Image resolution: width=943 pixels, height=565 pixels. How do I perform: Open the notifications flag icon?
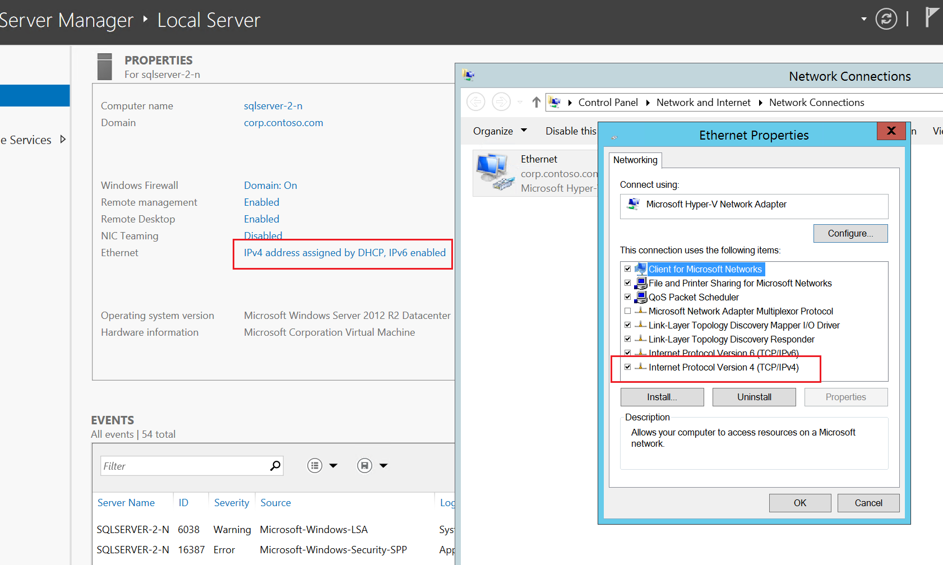click(931, 17)
